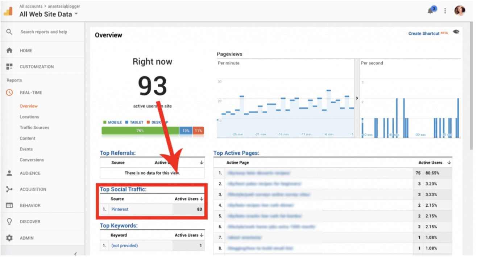Viewport: 477px width, 262px height.
Task: Expand the pageviews chart divider arrow
Action: point(357,98)
